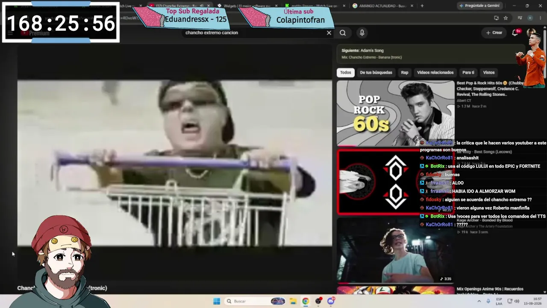Open File Explorer from the taskbar
Viewport: 547px width, 308px height.
click(x=293, y=301)
